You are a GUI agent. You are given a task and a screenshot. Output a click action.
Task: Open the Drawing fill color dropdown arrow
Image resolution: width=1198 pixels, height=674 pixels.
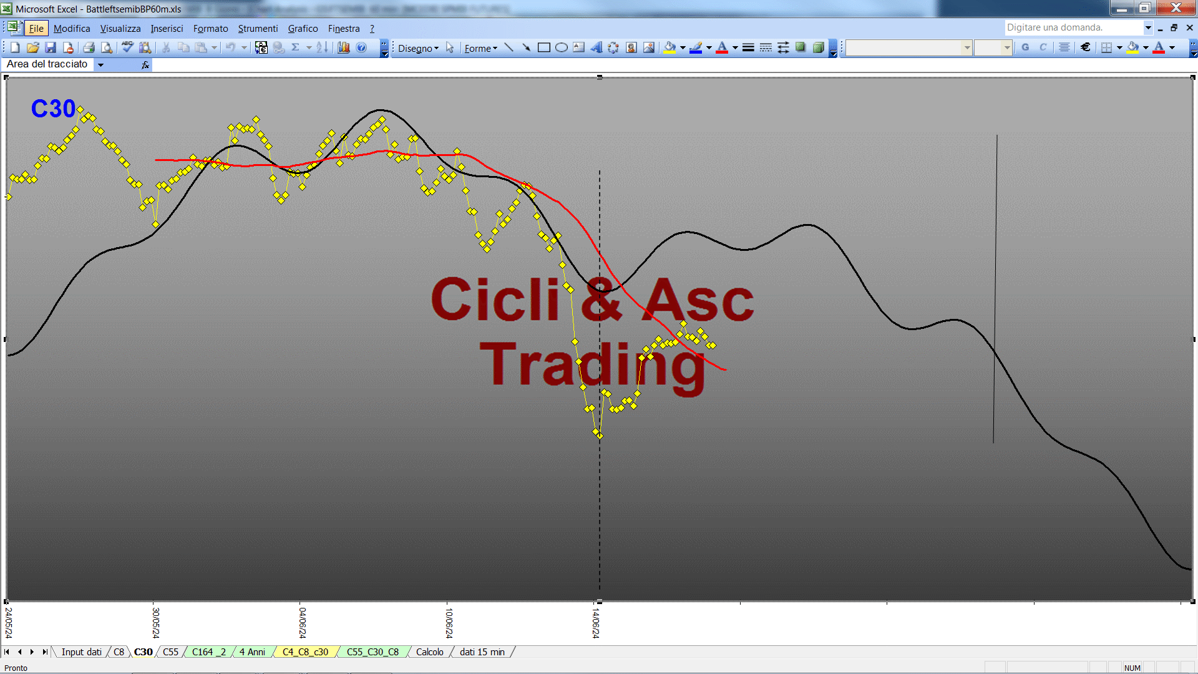[683, 47]
